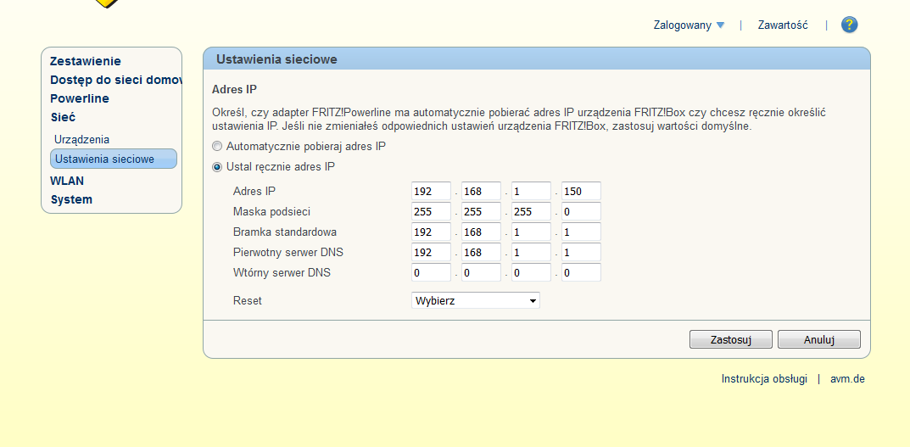This screenshot has height=447, width=910.
Task: Expand the Zalogowany dropdown arrow
Action: (720, 25)
